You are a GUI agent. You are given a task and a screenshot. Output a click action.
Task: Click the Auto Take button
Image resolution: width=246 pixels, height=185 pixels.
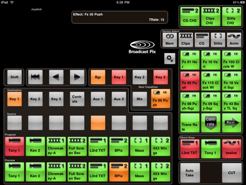[190, 173]
